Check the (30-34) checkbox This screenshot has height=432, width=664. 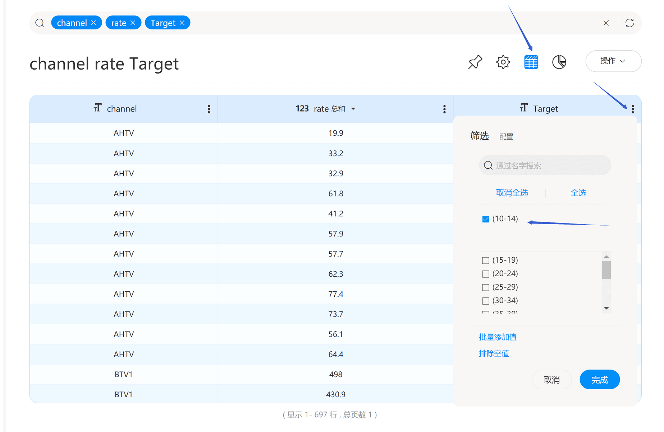486,301
